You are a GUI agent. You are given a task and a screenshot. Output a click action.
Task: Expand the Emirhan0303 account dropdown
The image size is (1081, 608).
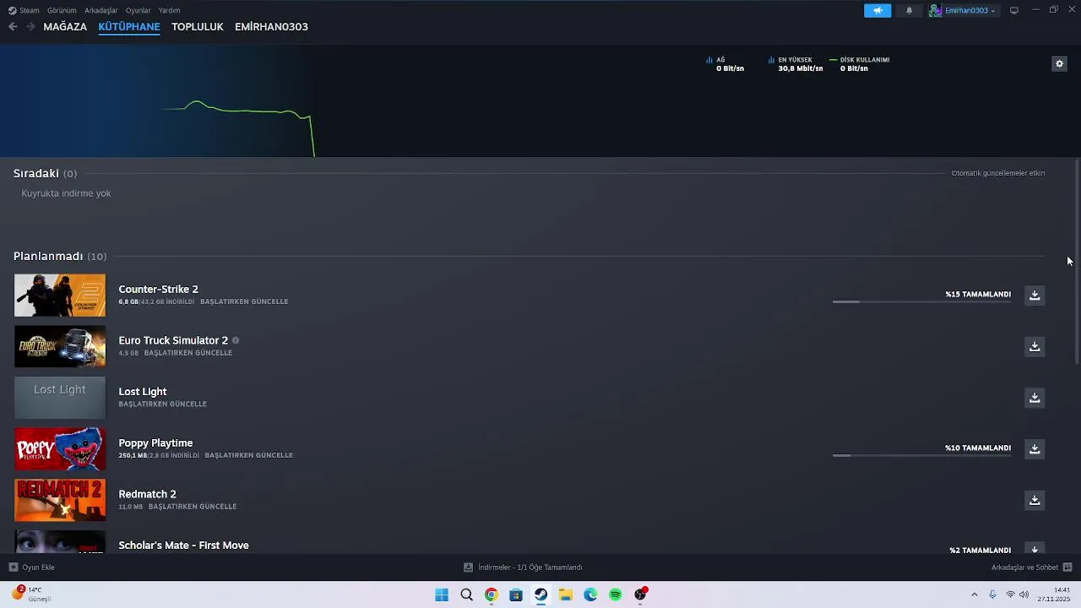click(x=964, y=10)
